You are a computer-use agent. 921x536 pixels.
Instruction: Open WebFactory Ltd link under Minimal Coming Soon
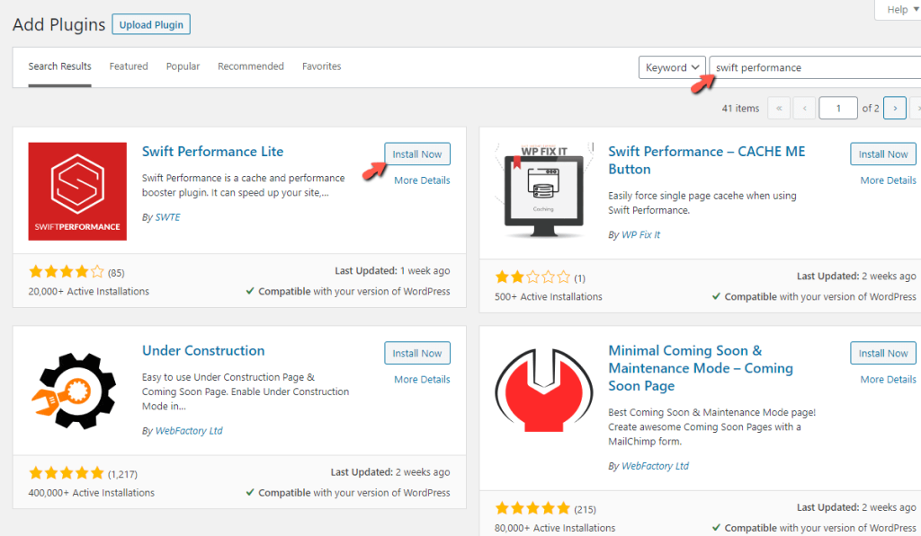tap(655, 466)
